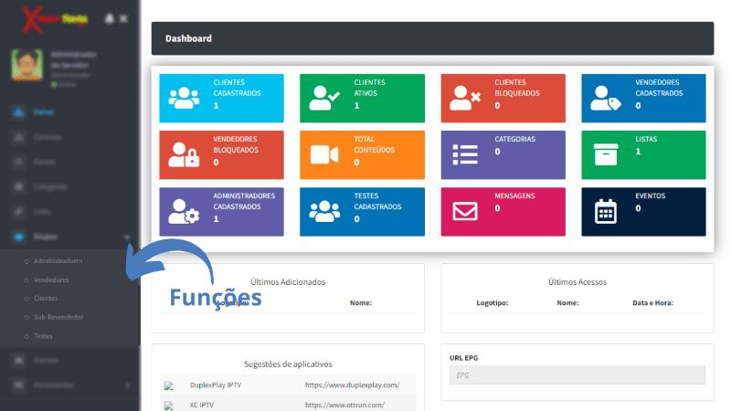Open the duplexplay.com link
731x411 pixels.
click(345, 385)
